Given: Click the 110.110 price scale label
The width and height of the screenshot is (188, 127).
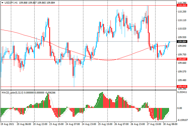Looking at the screenshot, I should (x=182, y=20).
